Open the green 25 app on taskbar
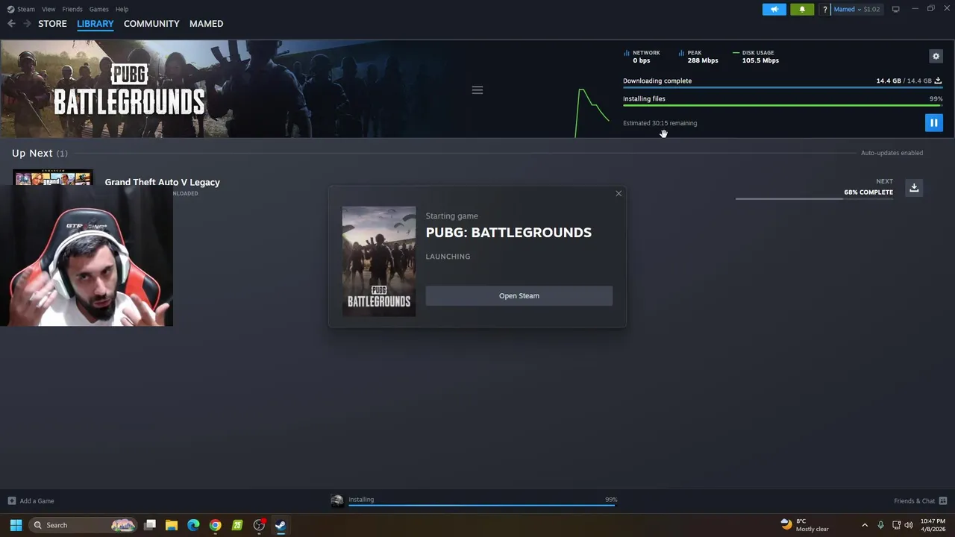The width and height of the screenshot is (955, 537). coord(237,525)
